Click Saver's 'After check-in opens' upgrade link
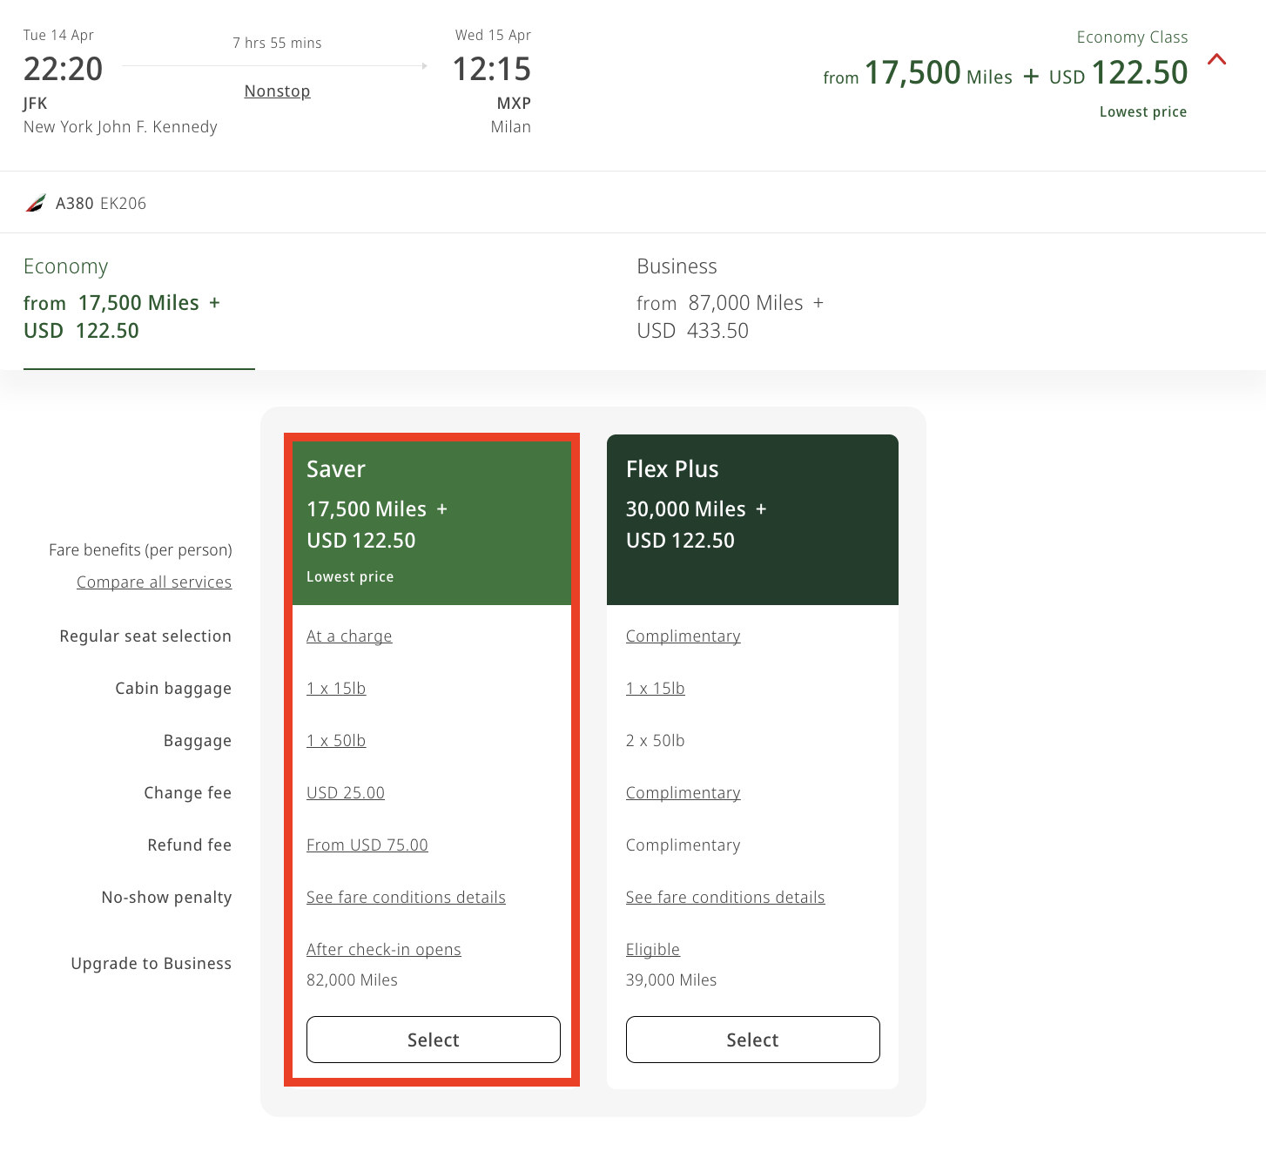This screenshot has height=1151, width=1266. point(383,950)
